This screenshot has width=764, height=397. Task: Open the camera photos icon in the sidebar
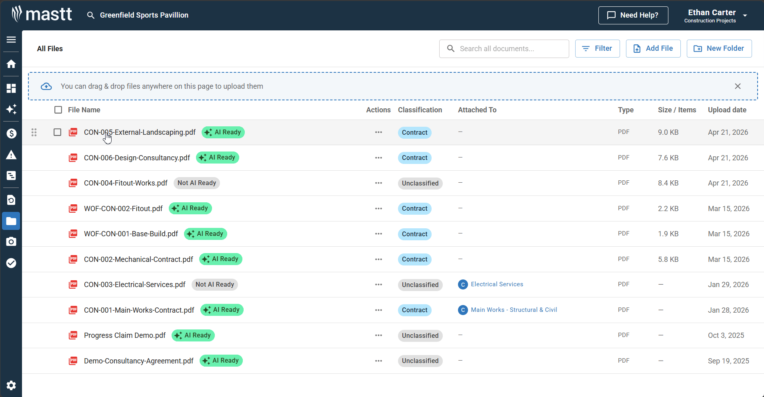(x=11, y=241)
